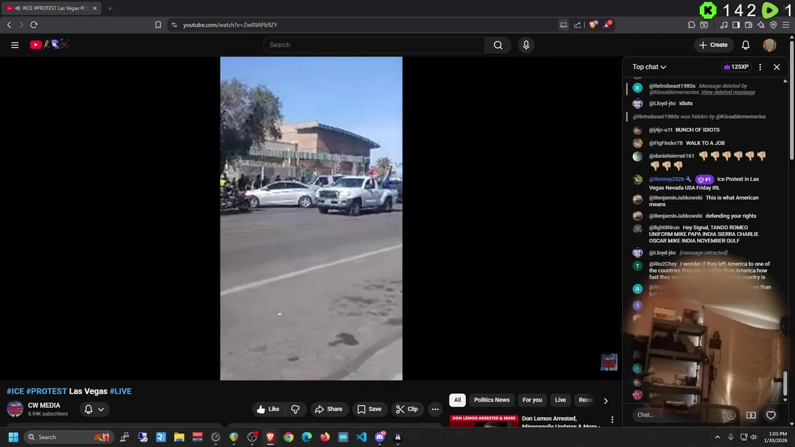Open the Windows Start menu

(13, 437)
